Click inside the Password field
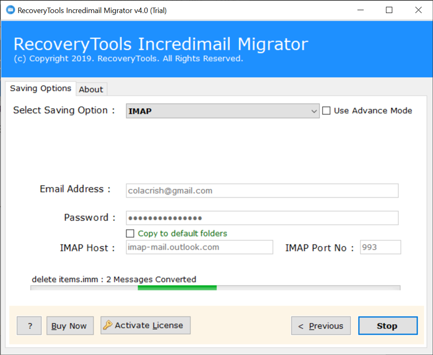 coord(262,218)
